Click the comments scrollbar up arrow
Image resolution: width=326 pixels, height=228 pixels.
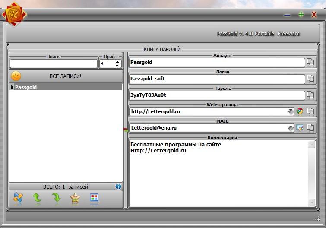pos(311,145)
